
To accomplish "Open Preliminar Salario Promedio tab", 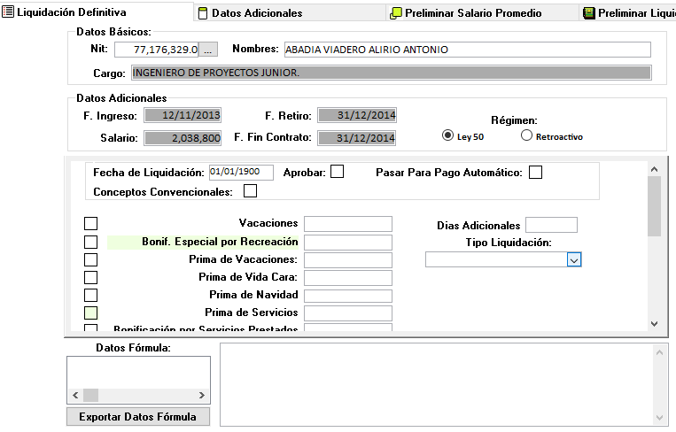I will tap(472, 13).
